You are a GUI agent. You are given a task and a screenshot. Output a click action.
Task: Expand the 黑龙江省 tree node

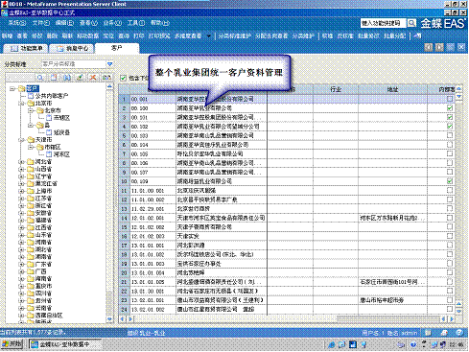pos(22,184)
